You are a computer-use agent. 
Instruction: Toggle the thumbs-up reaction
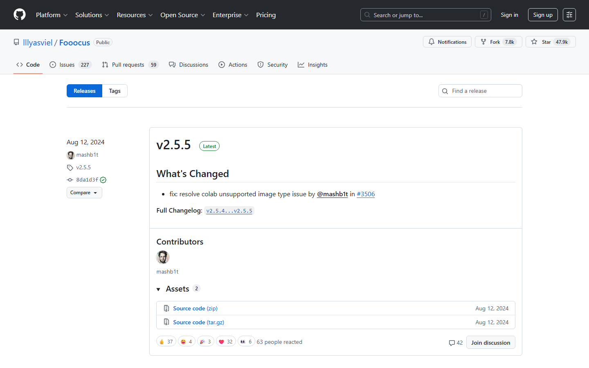coord(166,341)
